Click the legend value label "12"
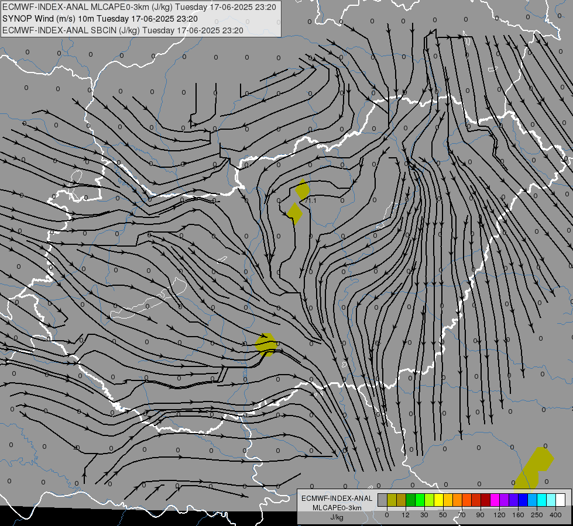Image resolution: width=573 pixels, height=526 pixels. pos(406,515)
